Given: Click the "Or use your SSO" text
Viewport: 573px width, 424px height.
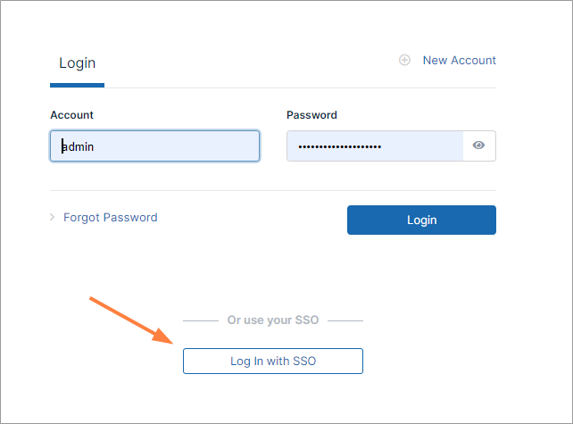Looking at the screenshot, I should (x=273, y=320).
